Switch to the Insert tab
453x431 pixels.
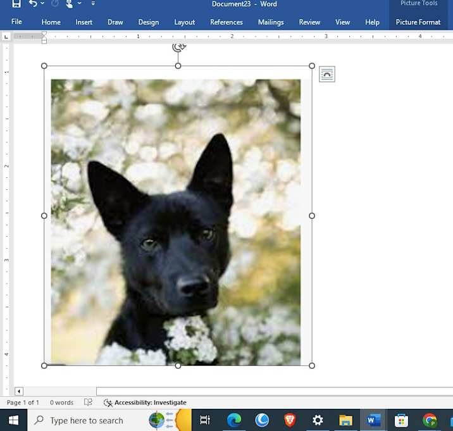(84, 22)
